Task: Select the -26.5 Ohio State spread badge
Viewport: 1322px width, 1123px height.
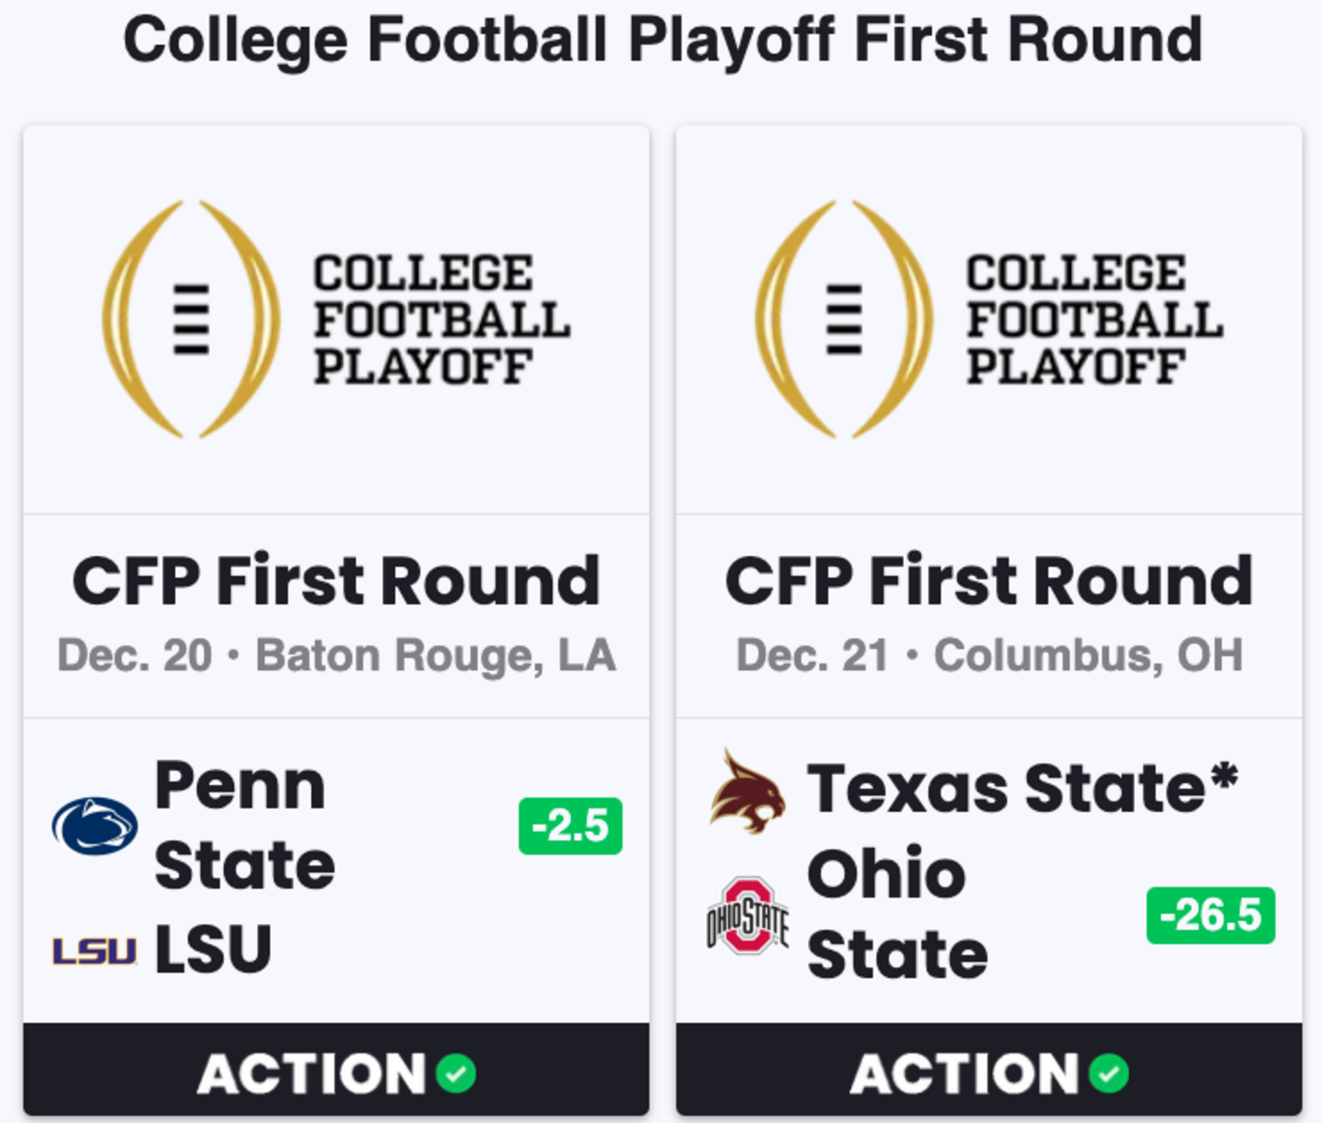Action: (x=1210, y=915)
